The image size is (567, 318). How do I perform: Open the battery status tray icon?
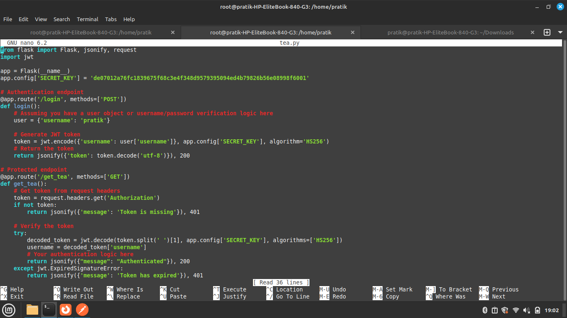click(538, 310)
